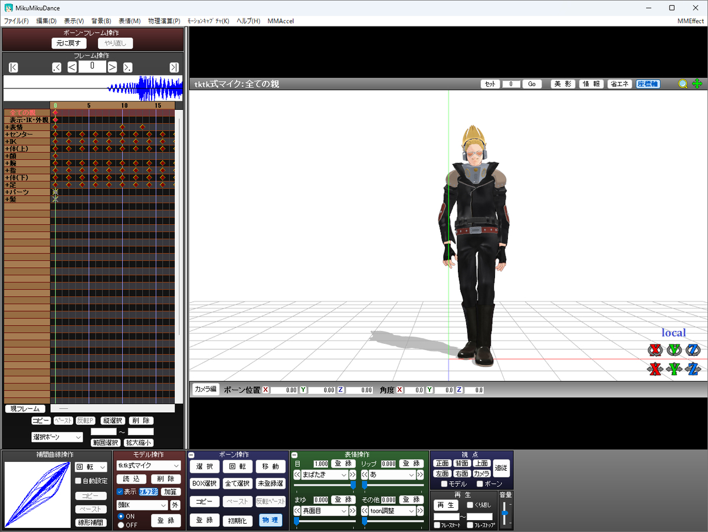Click the 再生 play button
The image size is (708, 532).
(x=447, y=505)
